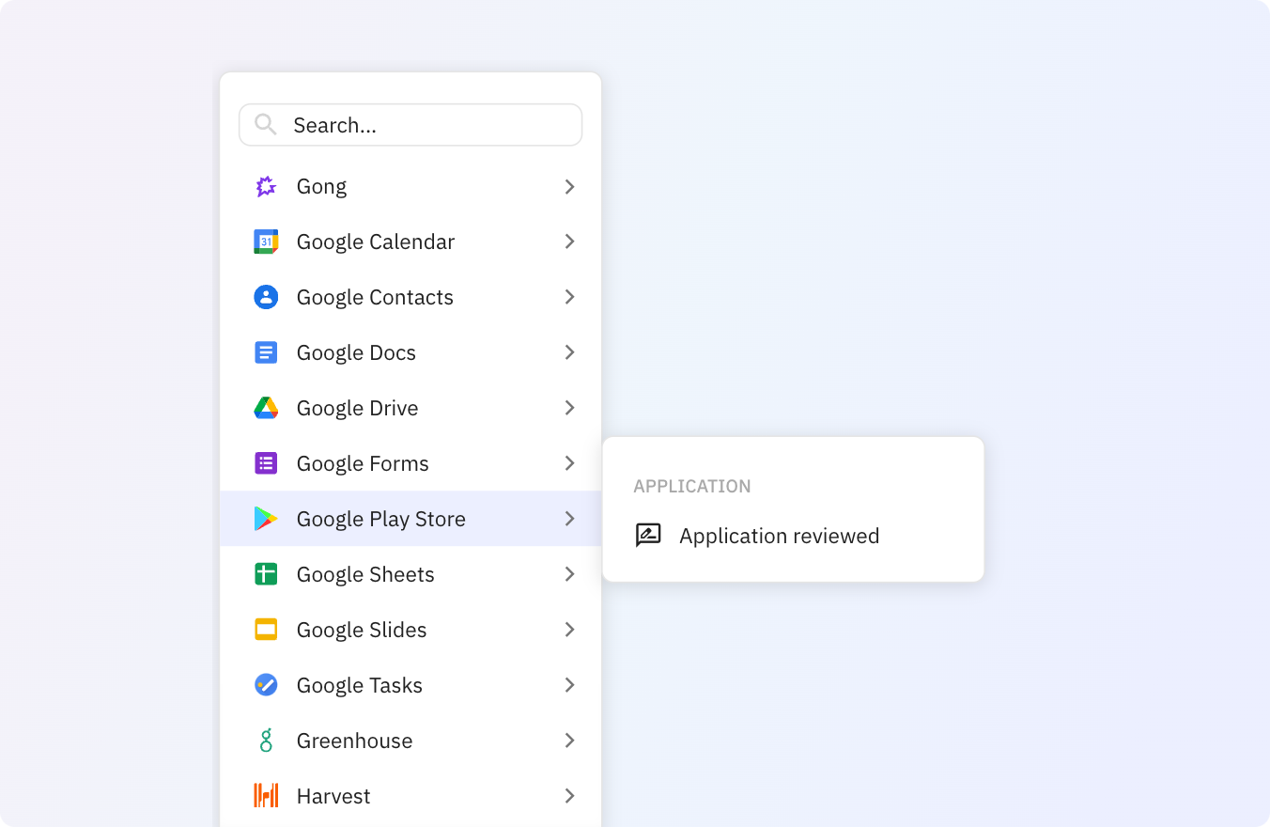Screen dimensions: 1270x827
Task: Open the Google Calendar entry
Action: pyautogui.click(x=410, y=242)
